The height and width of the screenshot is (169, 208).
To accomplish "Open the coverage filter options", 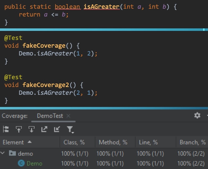I will click(70, 129).
